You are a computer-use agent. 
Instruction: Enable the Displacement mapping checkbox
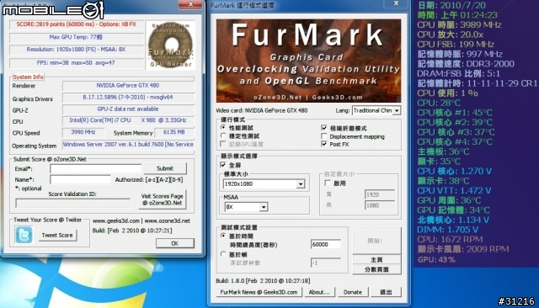tap(323, 136)
